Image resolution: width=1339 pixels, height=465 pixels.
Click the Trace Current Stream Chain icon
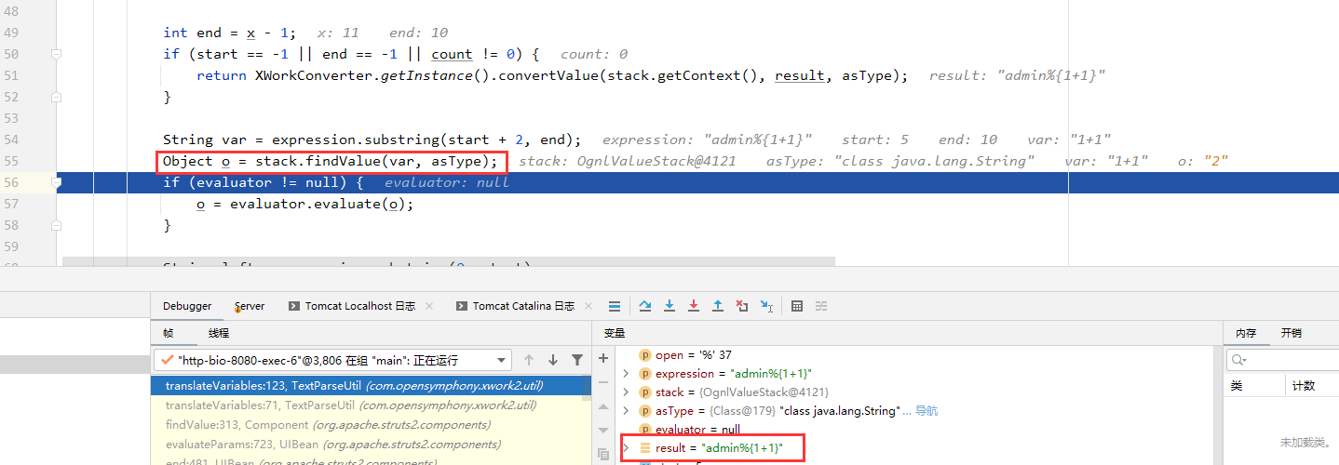pos(821,306)
